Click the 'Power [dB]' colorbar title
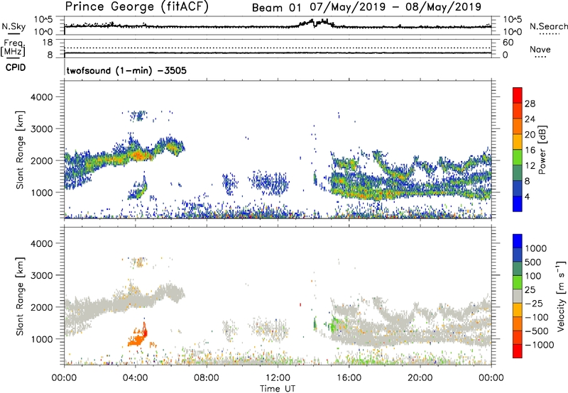Image resolution: width=568 pixels, height=393 pixels. coord(542,150)
